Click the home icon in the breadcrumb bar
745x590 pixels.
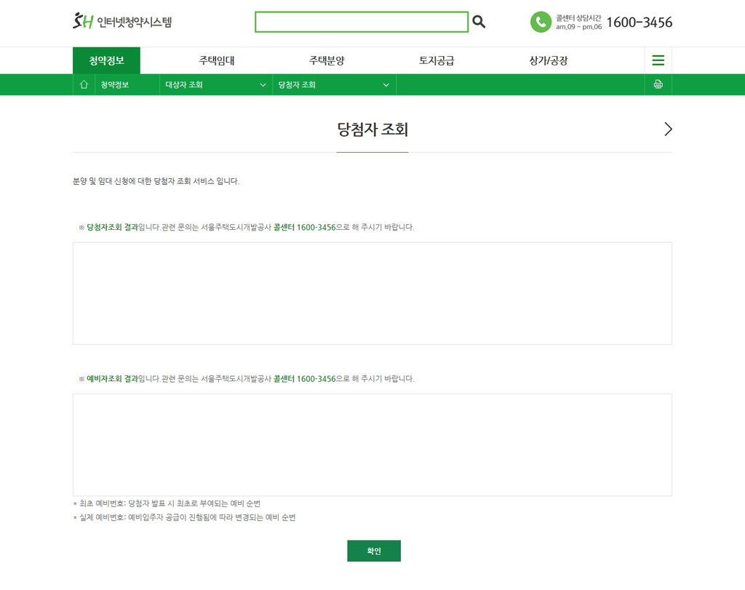[x=84, y=84]
